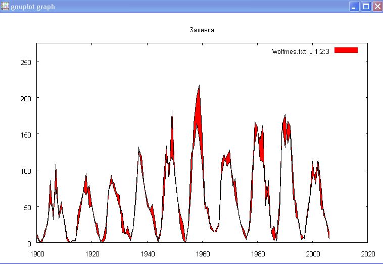Click x-axis label 1980
This screenshot has width=383, height=264.
point(258,254)
